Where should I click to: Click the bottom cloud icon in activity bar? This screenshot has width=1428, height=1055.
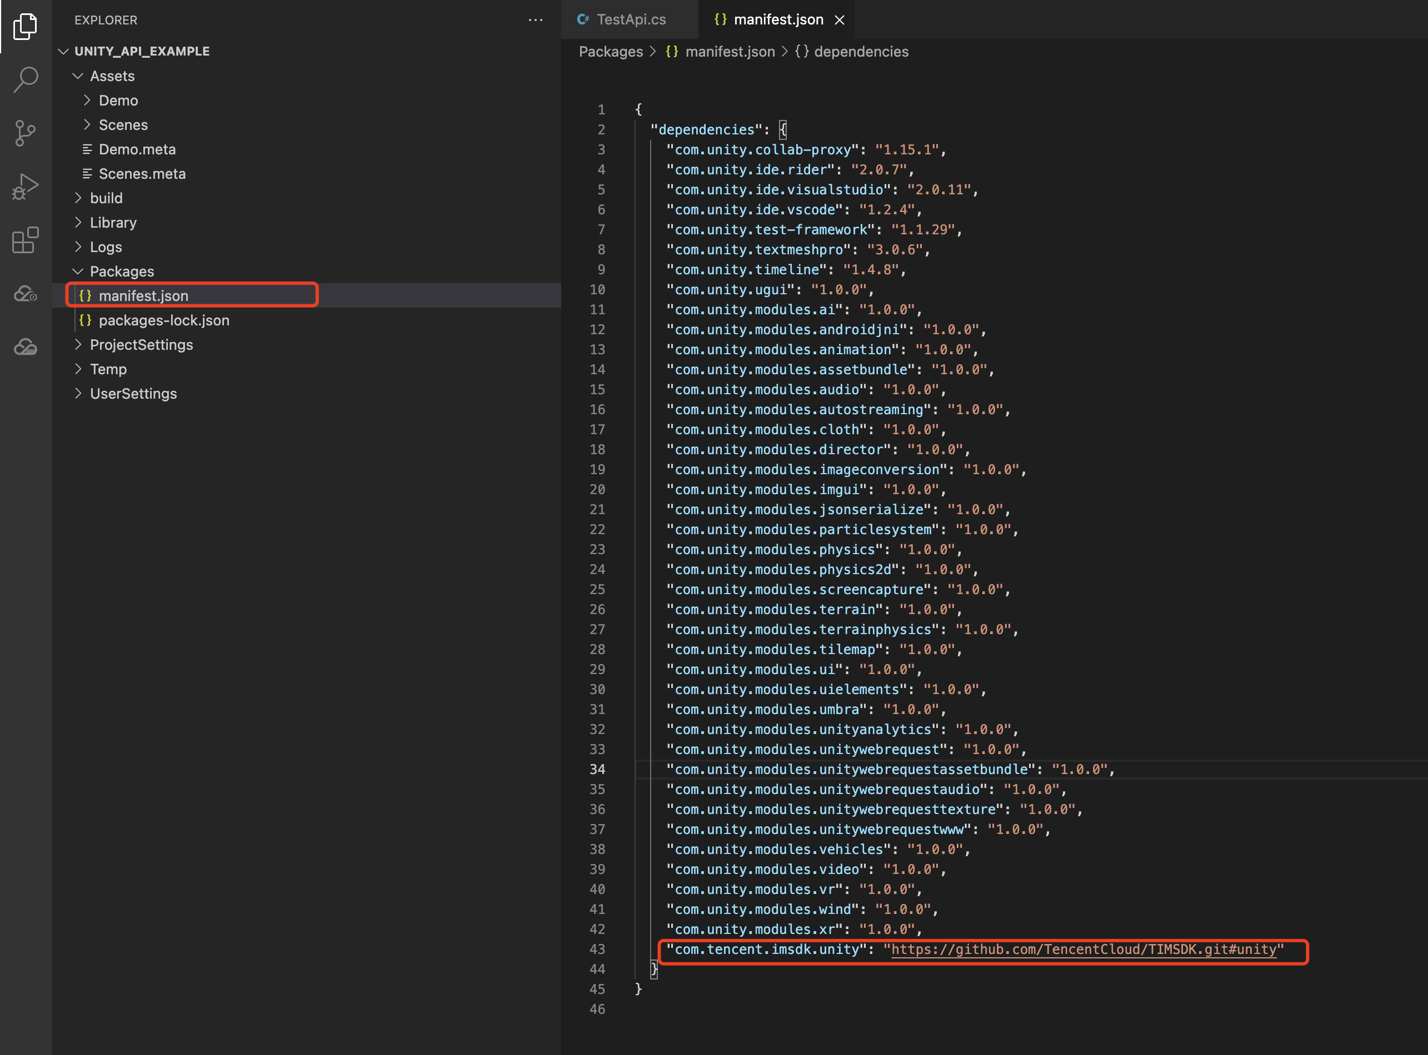click(26, 347)
